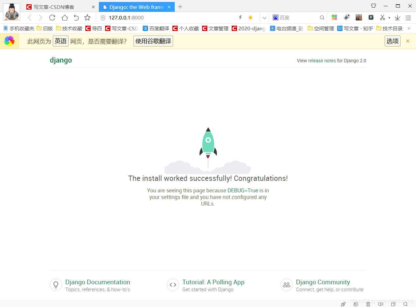
Task: Open the 文章管理 bookmark
Action: point(215,29)
